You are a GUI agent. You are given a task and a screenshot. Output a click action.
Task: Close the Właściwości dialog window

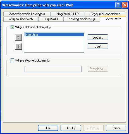125,5
